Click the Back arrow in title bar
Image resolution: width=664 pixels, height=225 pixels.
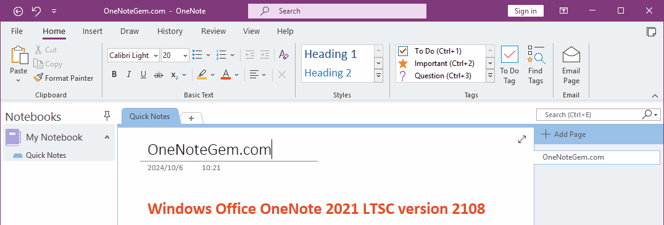[x=19, y=11]
